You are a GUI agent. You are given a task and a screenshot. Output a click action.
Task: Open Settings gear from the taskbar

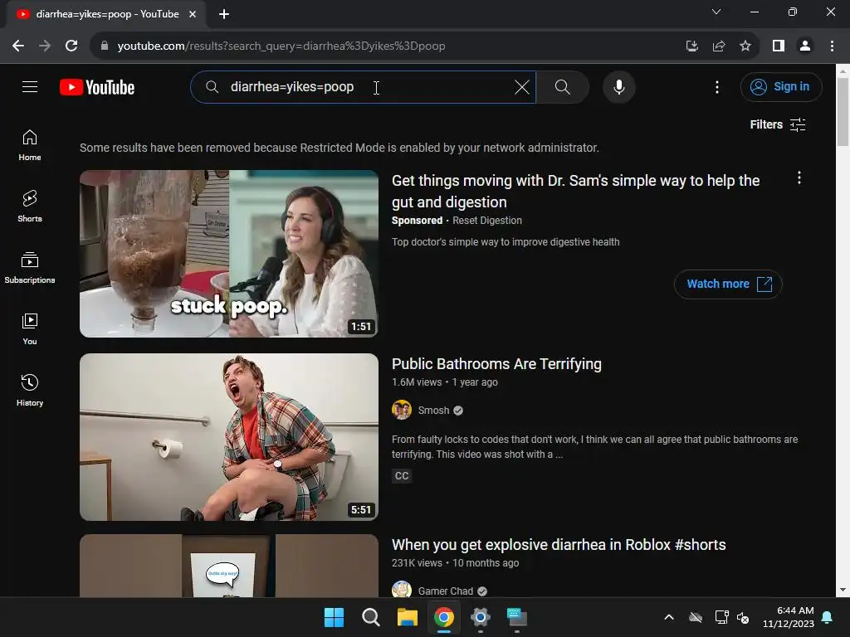481,617
